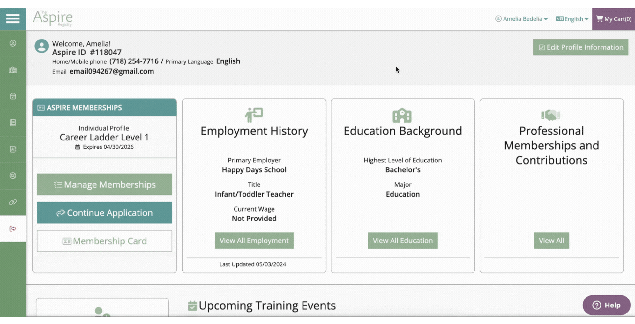Click the logout arrow sidebar icon
Screen dimensions: 635x324
pos(13,228)
